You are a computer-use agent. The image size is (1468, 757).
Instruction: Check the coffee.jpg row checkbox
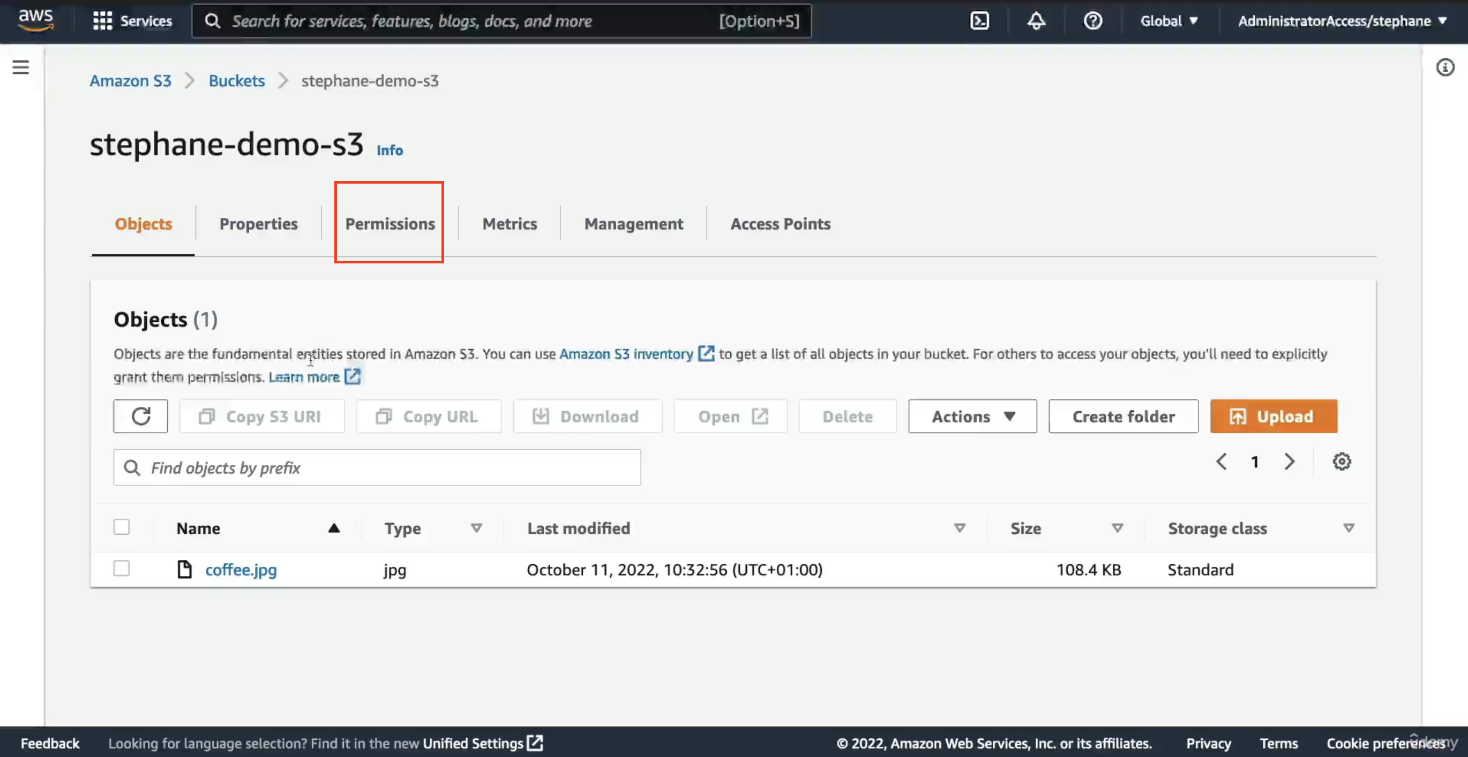pyautogui.click(x=122, y=568)
